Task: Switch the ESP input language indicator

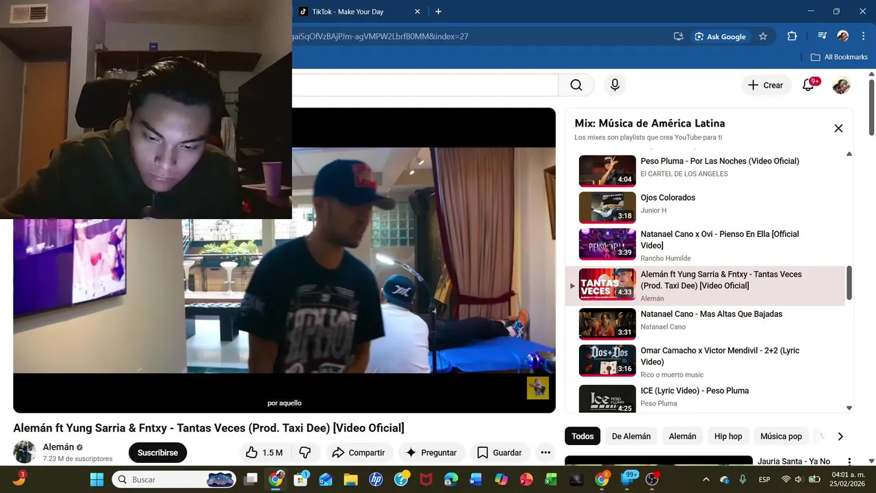Action: tap(764, 479)
